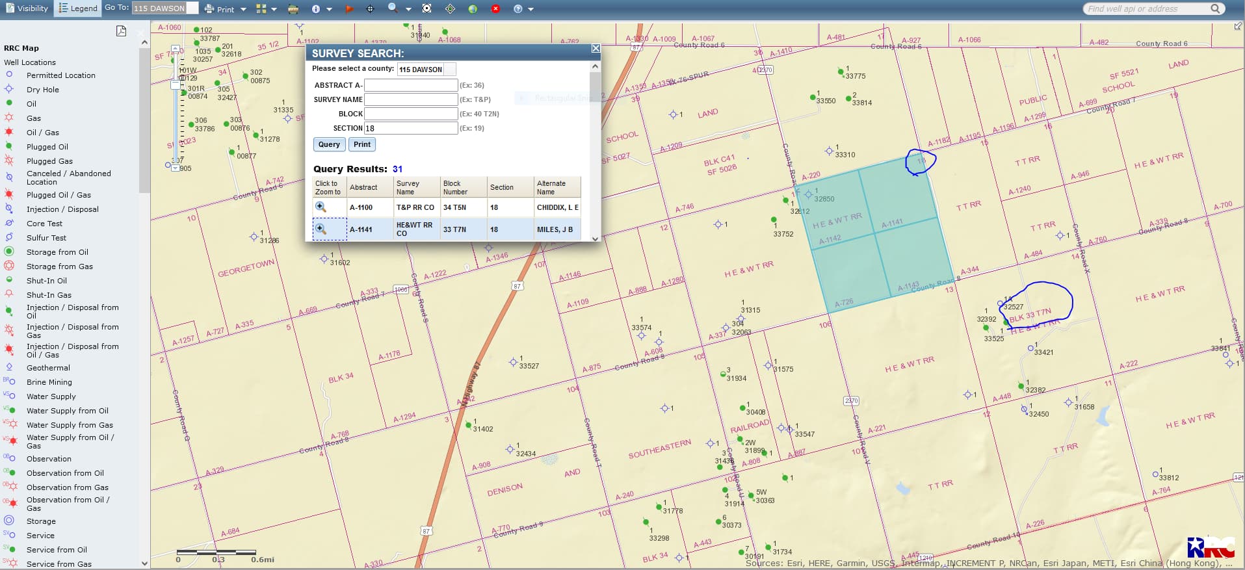Click the Print button in Survey Search
This screenshot has height=570, width=1245.
pos(362,144)
